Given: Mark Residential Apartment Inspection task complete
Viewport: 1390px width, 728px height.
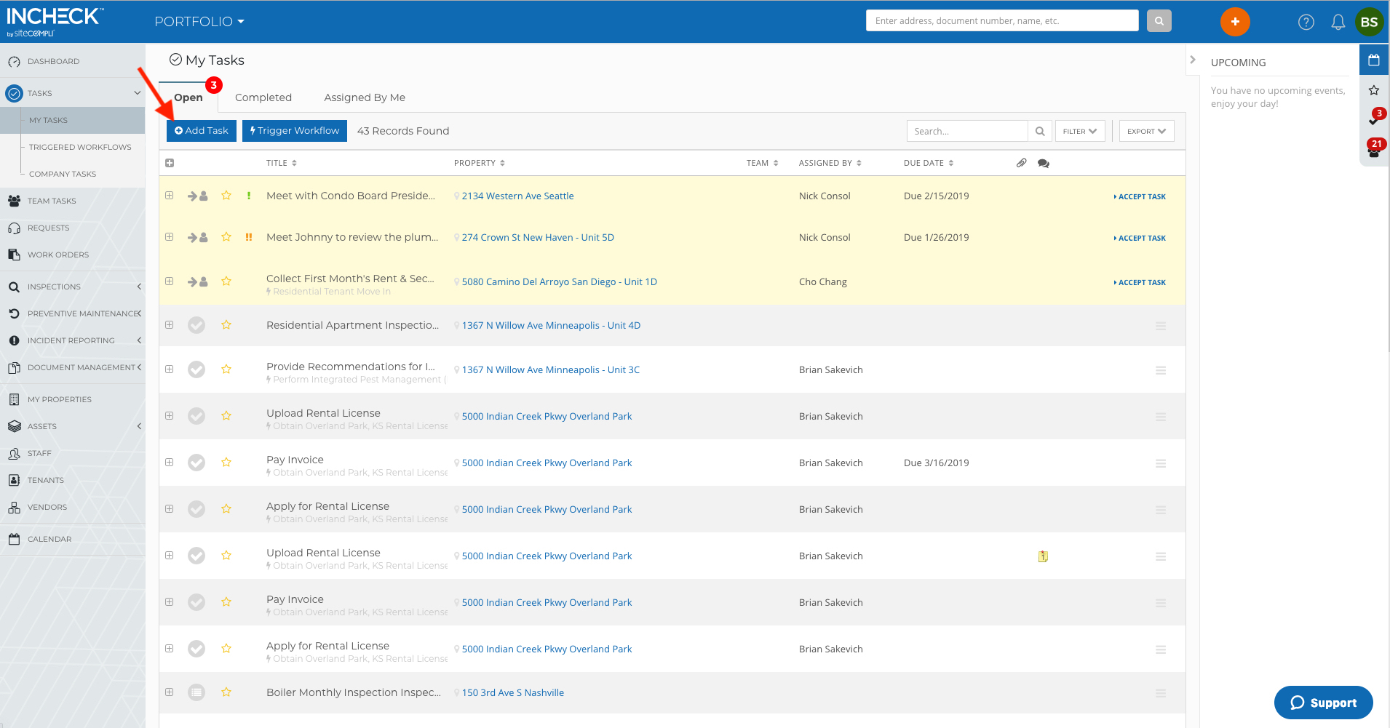Looking at the screenshot, I should 196,325.
